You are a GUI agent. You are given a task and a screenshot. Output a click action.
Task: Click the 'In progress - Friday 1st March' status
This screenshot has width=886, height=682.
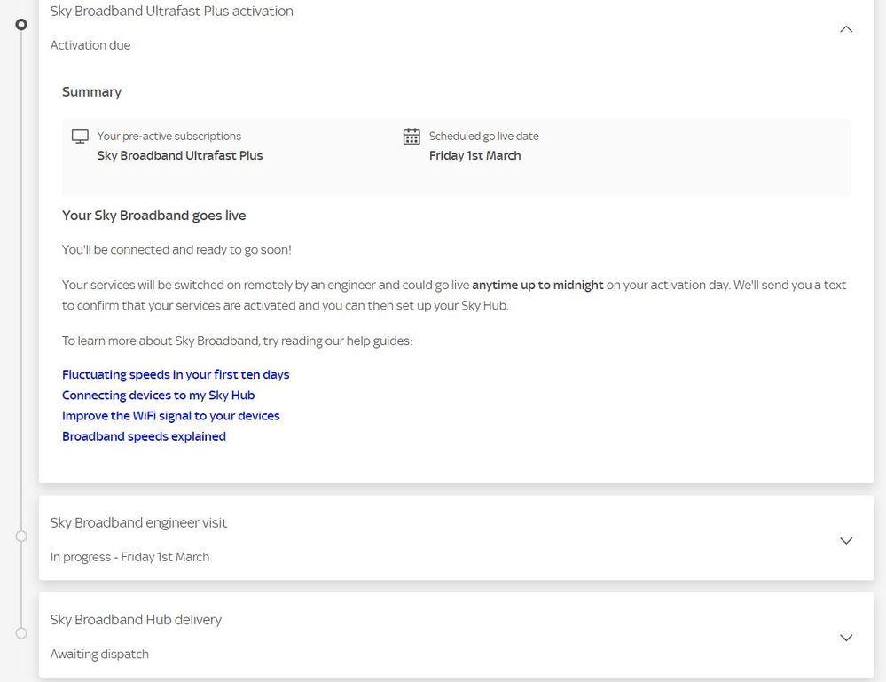tap(129, 557)
